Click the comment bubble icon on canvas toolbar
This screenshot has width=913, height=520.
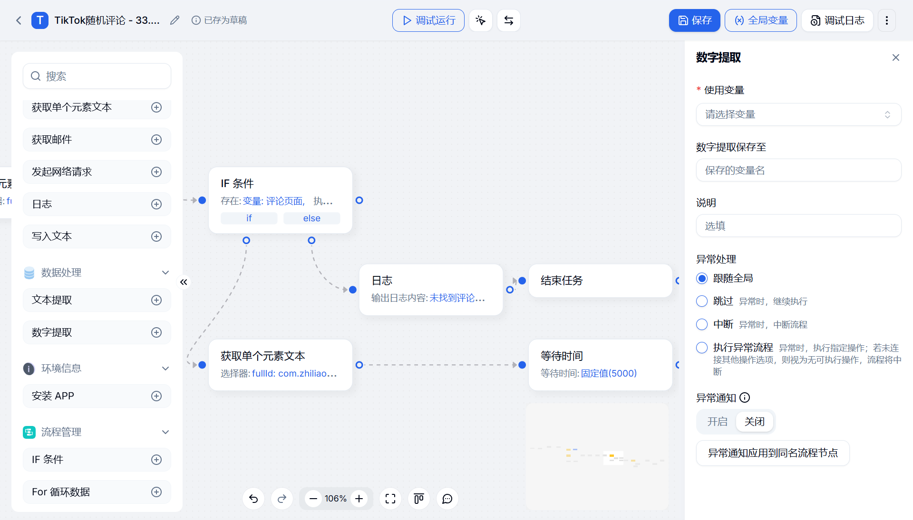pos(447,499)
